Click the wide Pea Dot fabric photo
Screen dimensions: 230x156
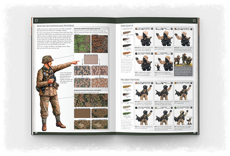(91, 100)
